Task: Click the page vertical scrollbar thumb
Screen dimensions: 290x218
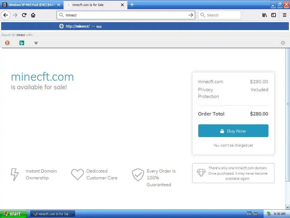Action: pyautogui.click(x=288, y=115)
